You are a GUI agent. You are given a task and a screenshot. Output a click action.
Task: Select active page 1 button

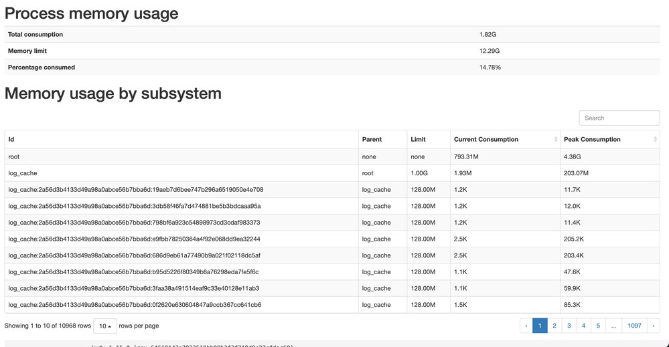point(540,326)
